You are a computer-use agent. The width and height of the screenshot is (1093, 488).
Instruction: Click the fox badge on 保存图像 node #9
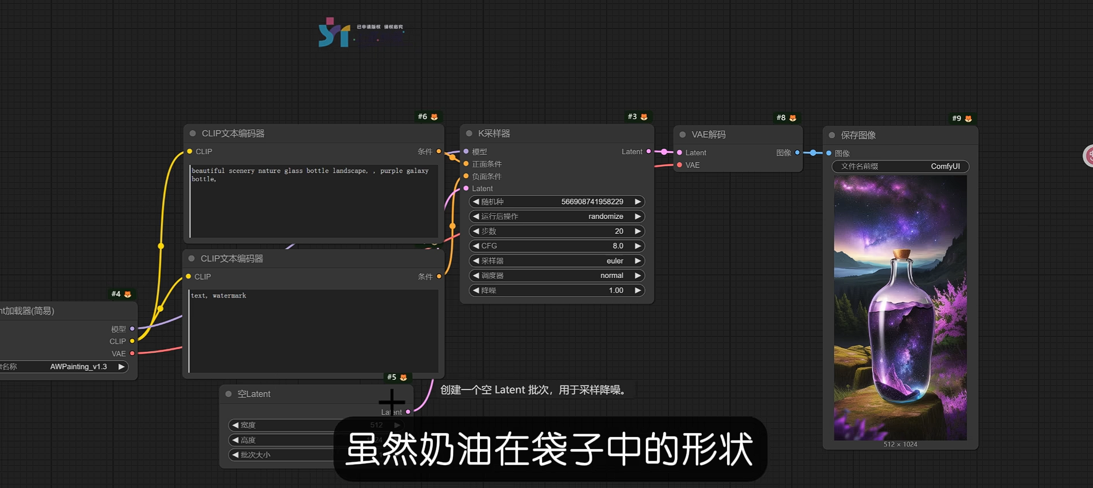tap(968, 119)
